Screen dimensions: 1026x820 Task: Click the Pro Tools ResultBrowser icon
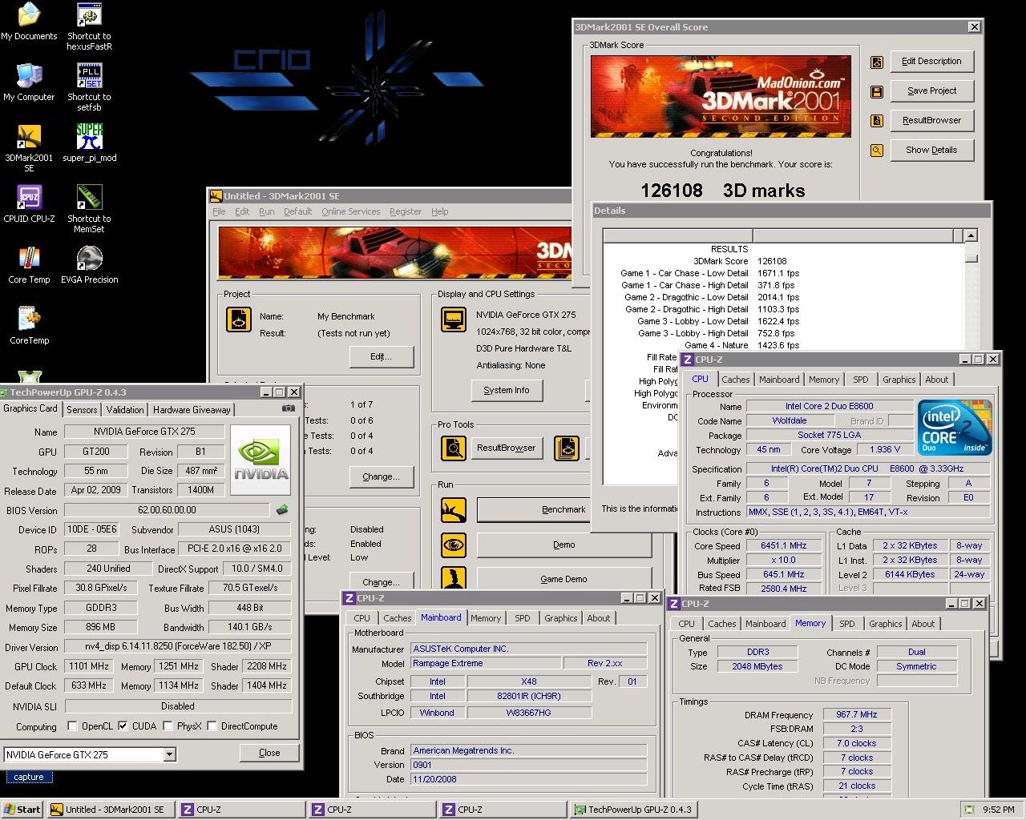454,448
